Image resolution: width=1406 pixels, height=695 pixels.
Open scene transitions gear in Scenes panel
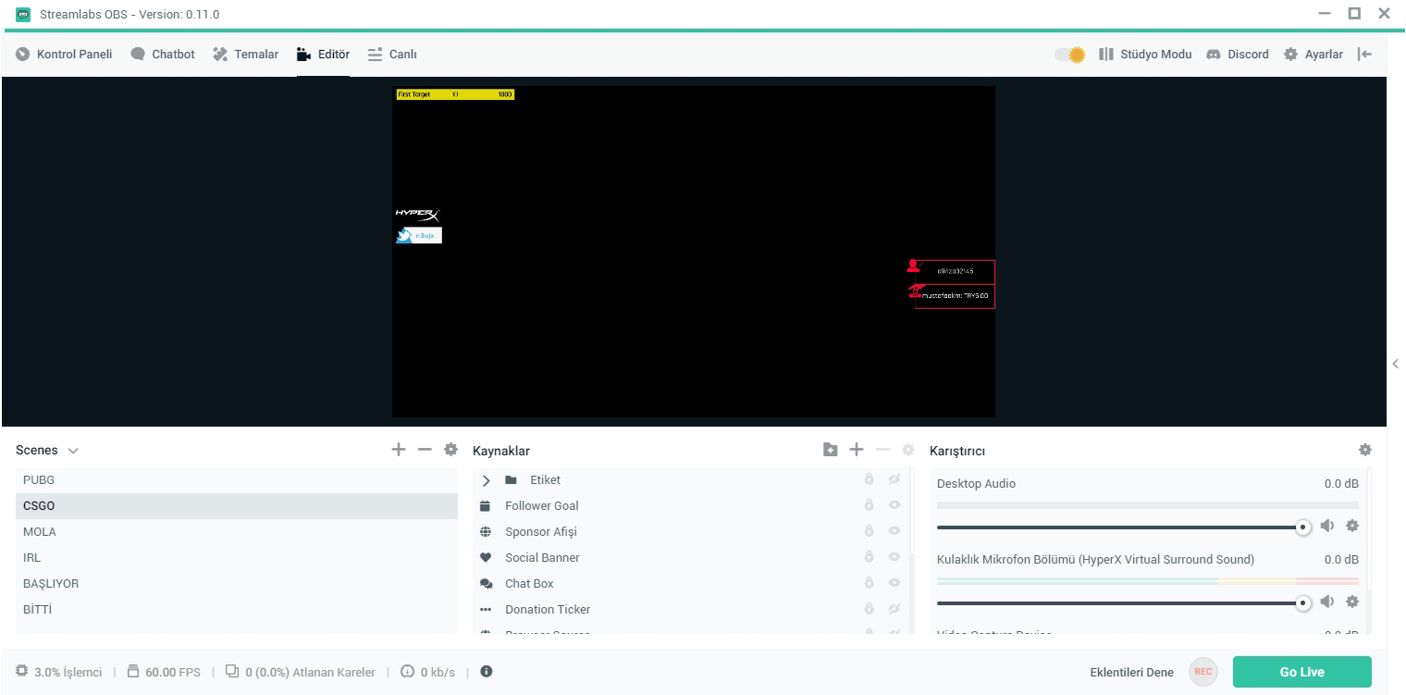[450, 450]
